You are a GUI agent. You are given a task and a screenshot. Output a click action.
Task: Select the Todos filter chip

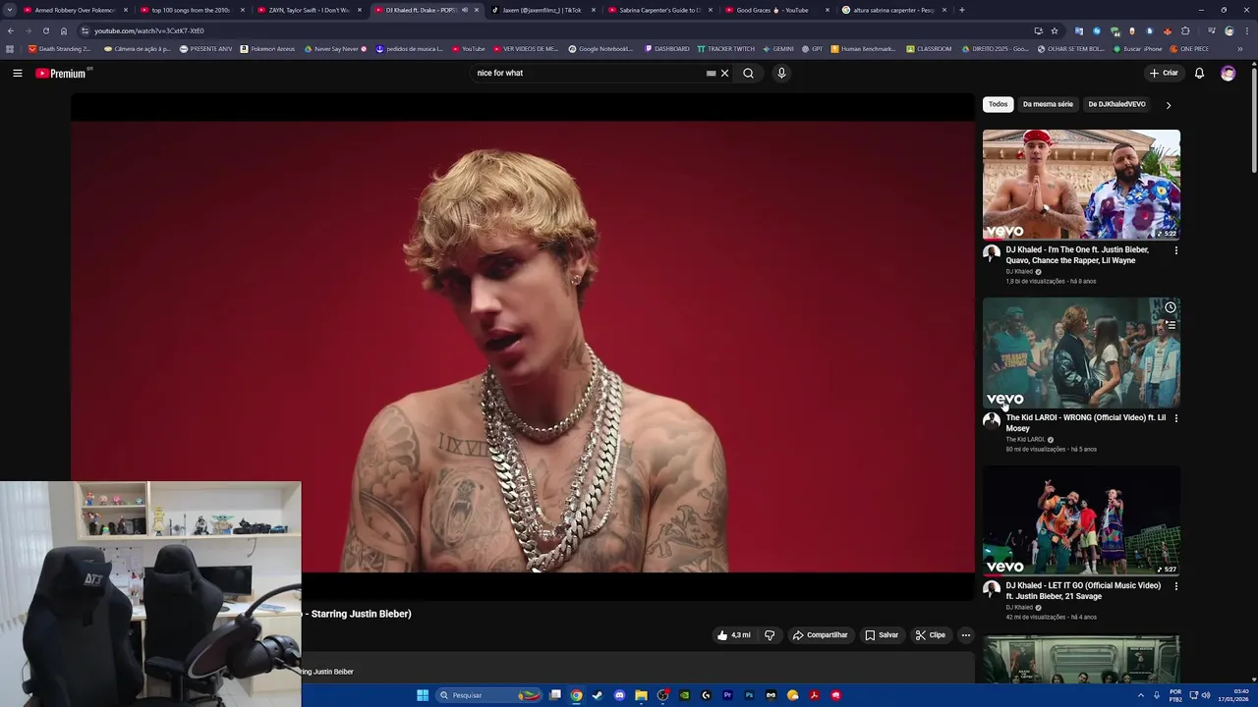click(998, 104)
